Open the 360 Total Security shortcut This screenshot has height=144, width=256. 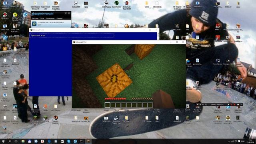tap(15, 17)
